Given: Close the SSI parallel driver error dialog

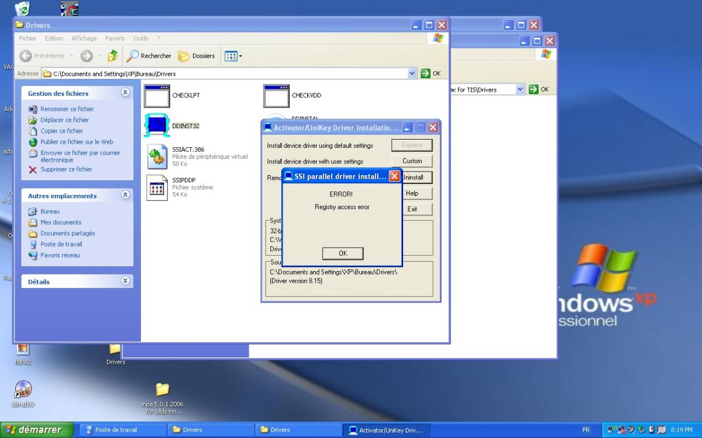Looking at the screenshot, I should (394, 176).
